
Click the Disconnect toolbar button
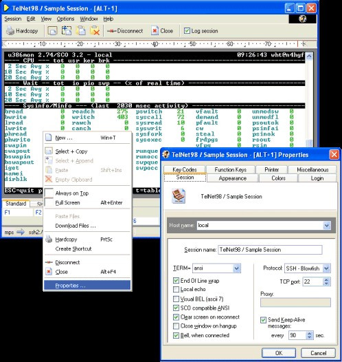pyautogui.click(x=125, y=31)
